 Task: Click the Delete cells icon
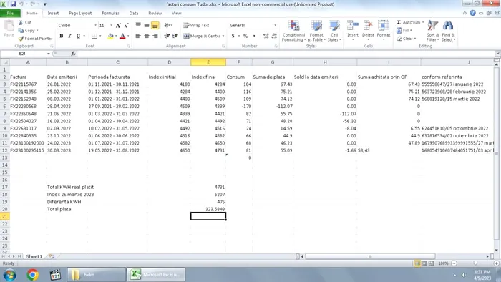[x=368, y=25]
